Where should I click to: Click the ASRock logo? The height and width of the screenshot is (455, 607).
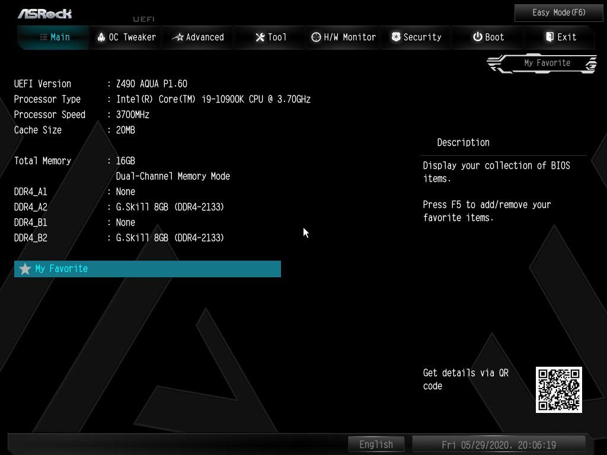coord(45,14)
